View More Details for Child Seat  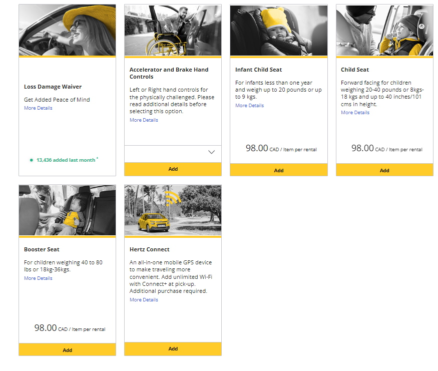pos(355,113)
